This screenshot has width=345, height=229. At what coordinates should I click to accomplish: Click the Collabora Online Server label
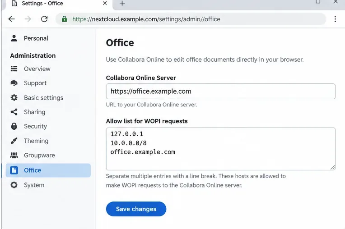click(141, 78)
